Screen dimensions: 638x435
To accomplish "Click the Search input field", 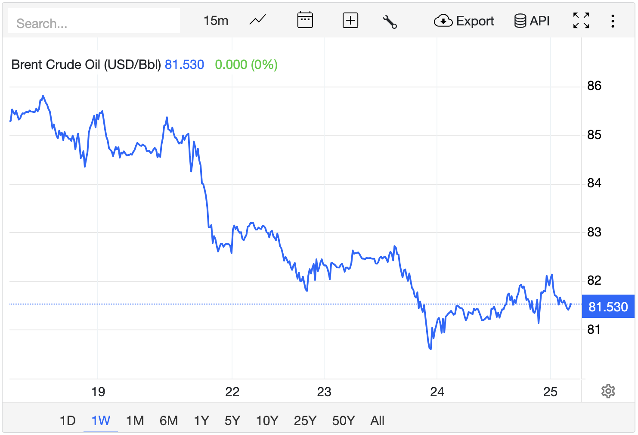I will click(94, 21).
